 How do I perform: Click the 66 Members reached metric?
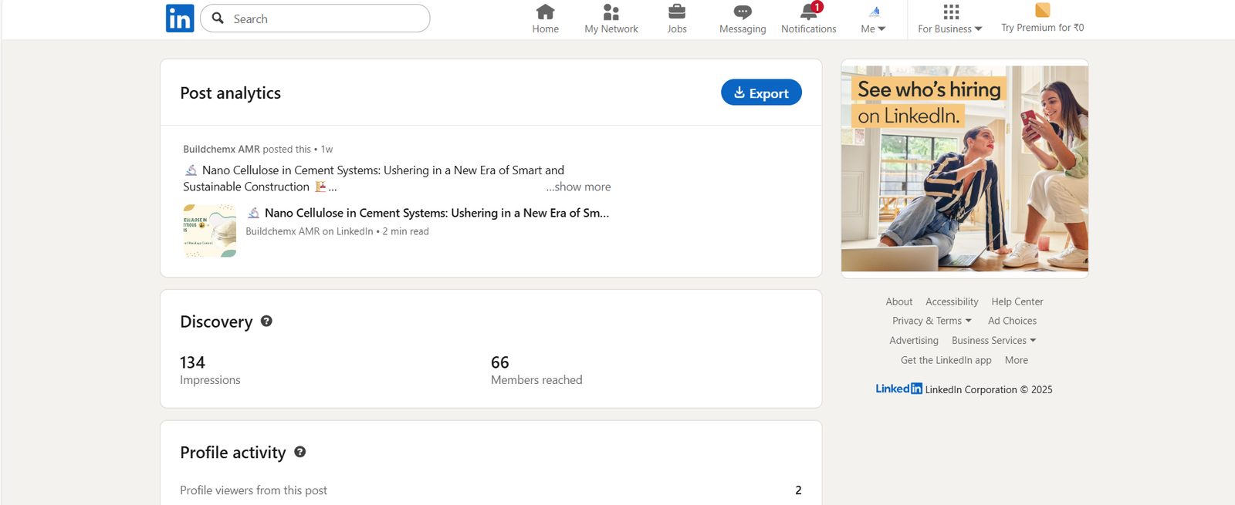click(536, 370)
